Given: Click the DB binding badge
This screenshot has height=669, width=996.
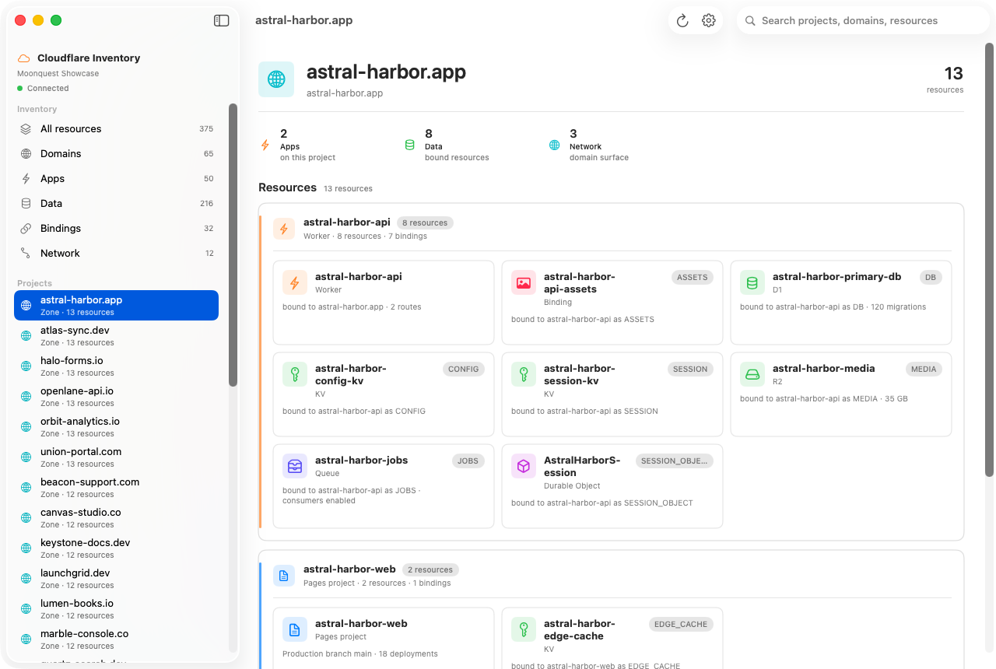Looking at the screenshot, I should (931, 277).
